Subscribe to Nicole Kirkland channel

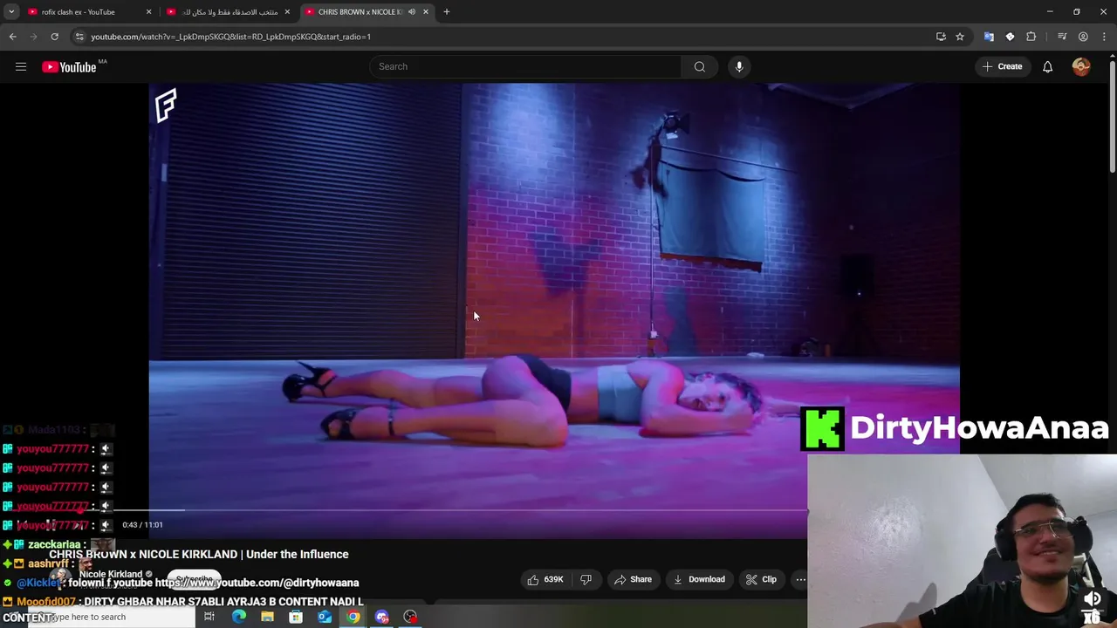click(x=194, y=579)
